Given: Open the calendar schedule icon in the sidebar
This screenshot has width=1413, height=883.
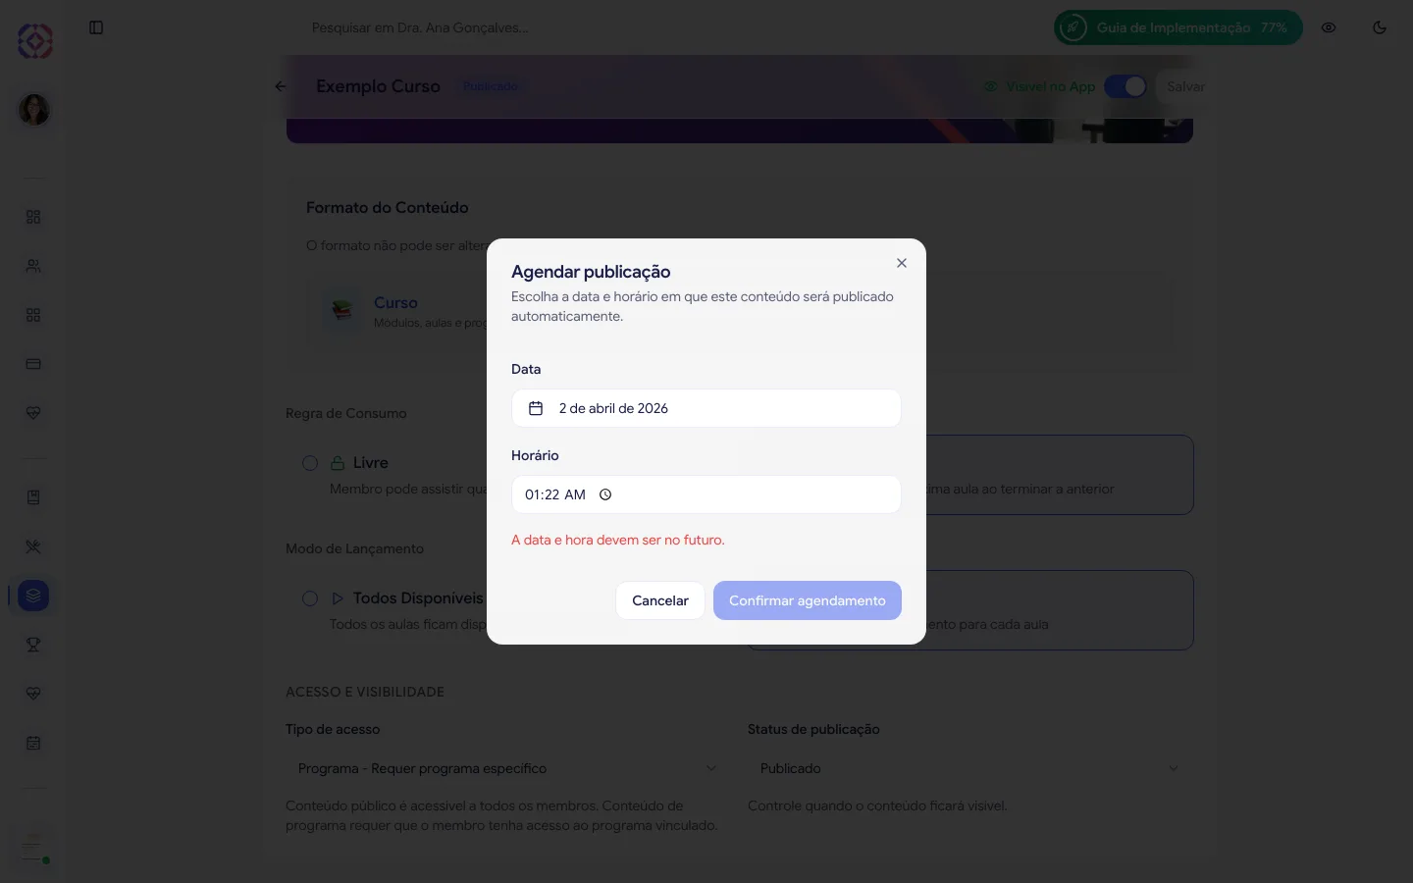Looking at the screenshot, I should point(33,743).
